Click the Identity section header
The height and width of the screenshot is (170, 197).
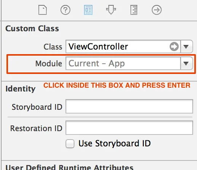pyautogui.click(x=21, y=89)
